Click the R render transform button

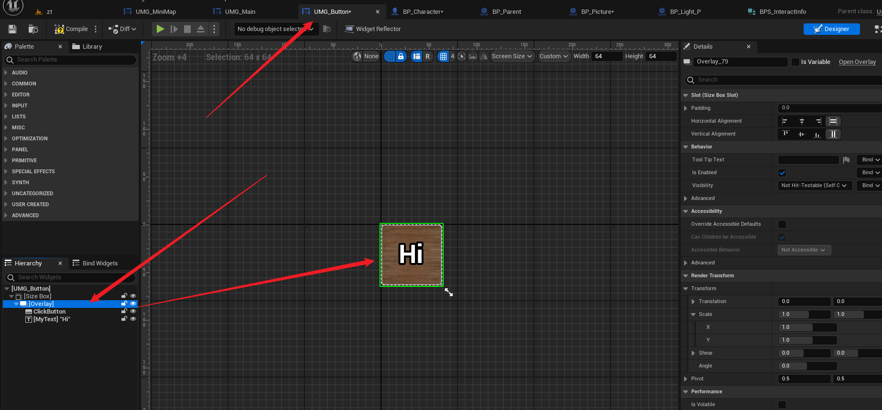[x=427, y=56]
